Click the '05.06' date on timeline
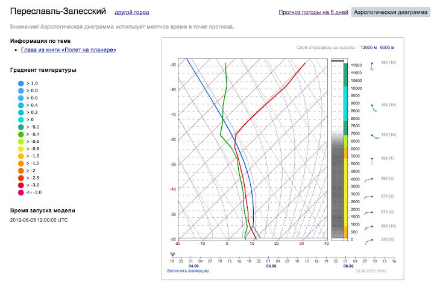The height and width of the screenshot is (284, 434). pyautogui.click(x=271, y=266)
